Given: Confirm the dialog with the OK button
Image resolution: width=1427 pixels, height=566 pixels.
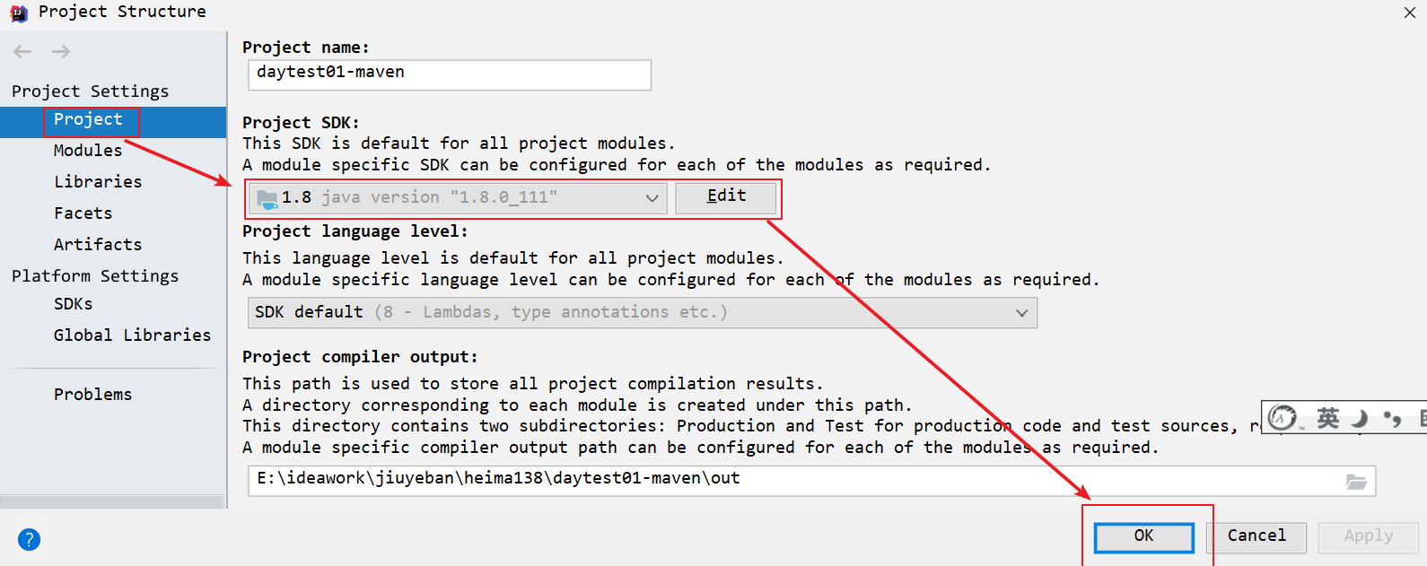Looking at the screenshot, I should pyautogui.click(x=1143, y=536).
